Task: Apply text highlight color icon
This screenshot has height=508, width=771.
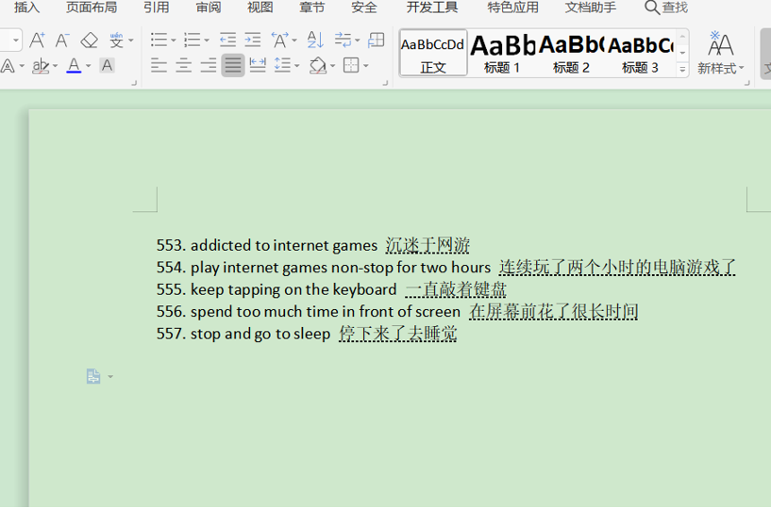Action: click(x=41, y=65)
